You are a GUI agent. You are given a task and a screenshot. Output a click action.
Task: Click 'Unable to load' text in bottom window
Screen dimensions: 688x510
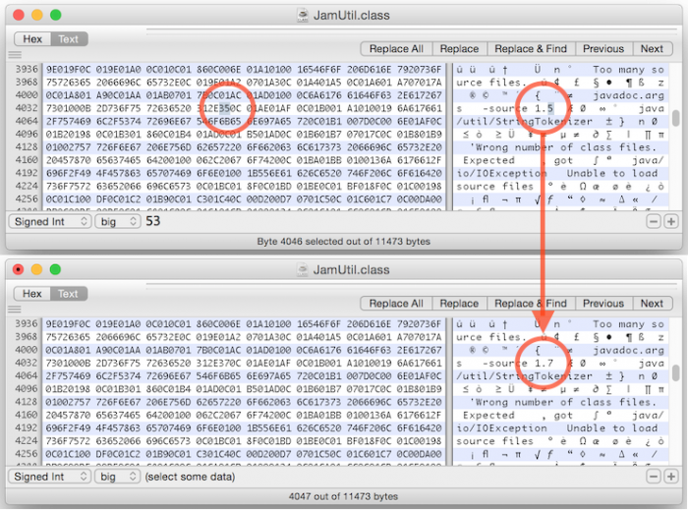coord(612,428)
